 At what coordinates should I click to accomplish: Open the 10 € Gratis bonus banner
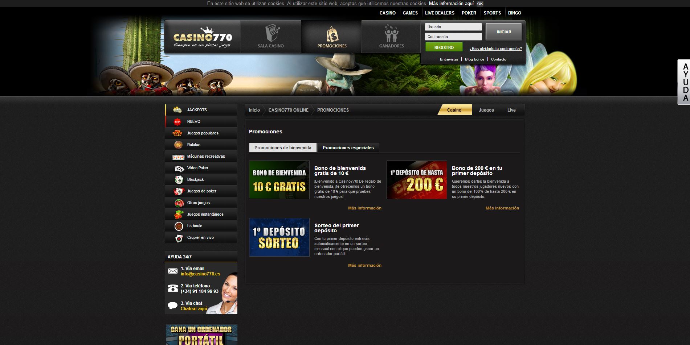click(x=279, y=180)
